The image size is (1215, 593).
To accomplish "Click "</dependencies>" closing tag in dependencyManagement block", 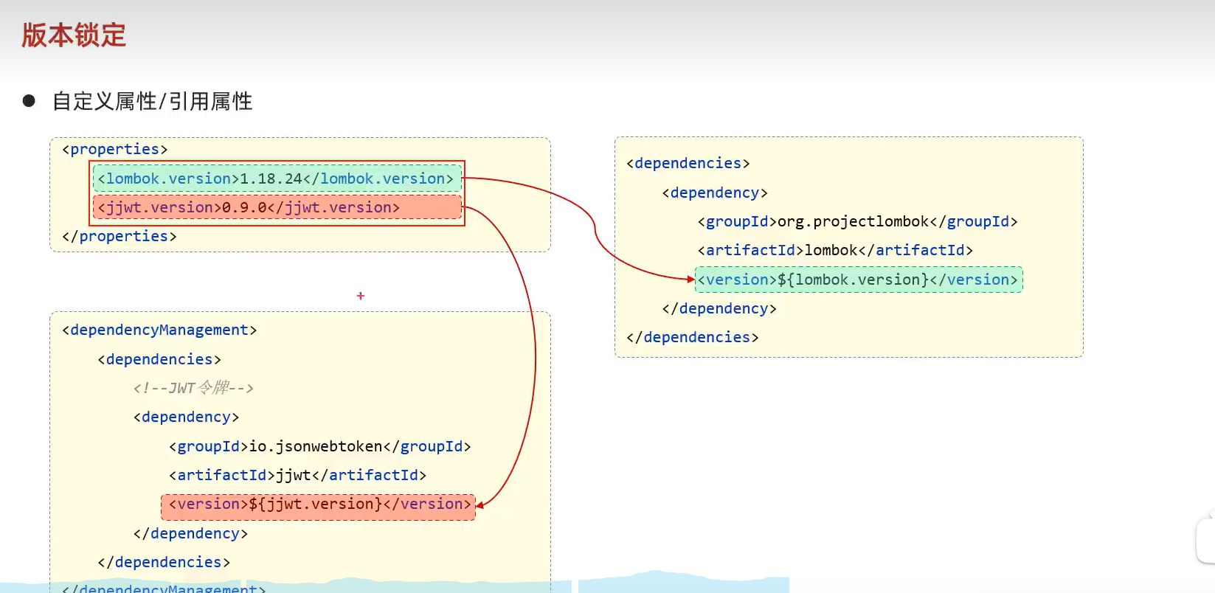I will click(x=164, y=562).
